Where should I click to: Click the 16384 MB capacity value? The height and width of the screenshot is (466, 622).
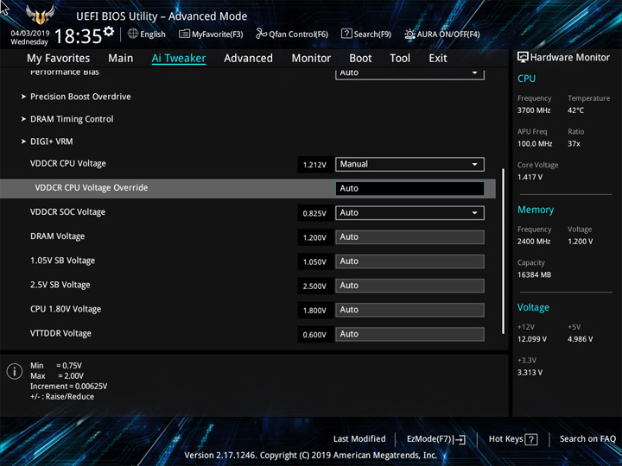[x=535, y=275]
